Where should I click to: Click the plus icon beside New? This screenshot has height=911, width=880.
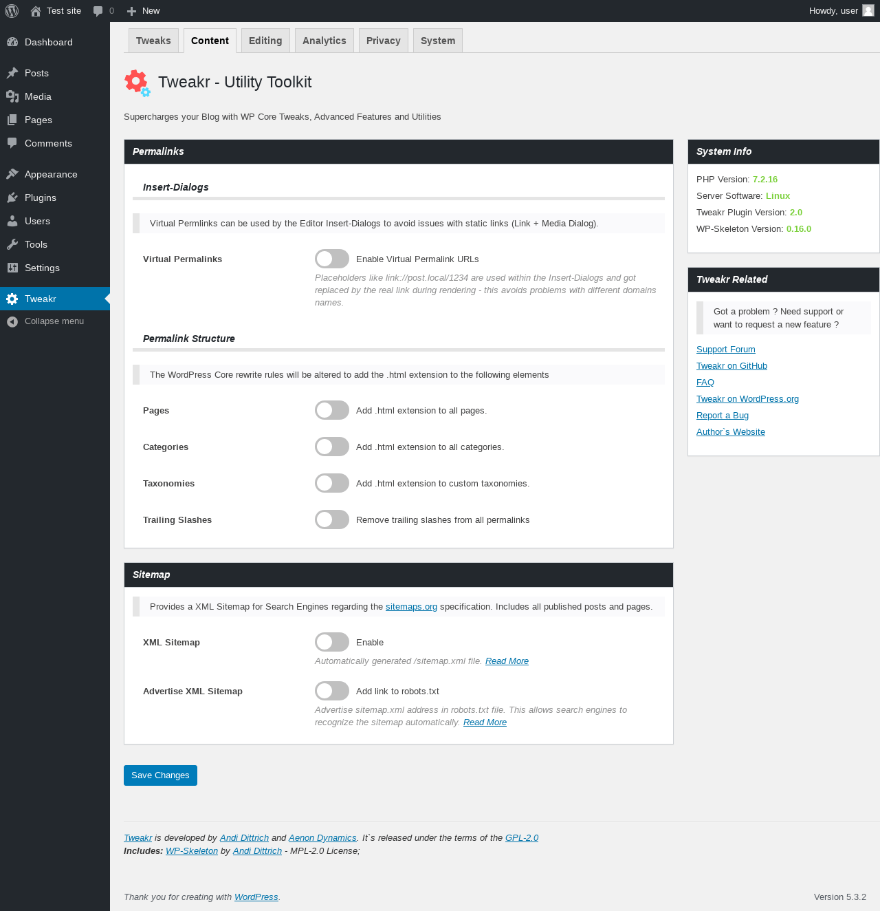point(132,11)
